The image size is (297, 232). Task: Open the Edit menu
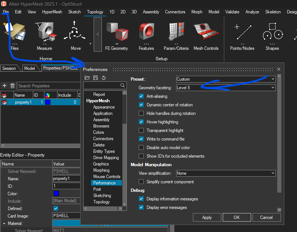pyautogui.click(x=18, y=12)
